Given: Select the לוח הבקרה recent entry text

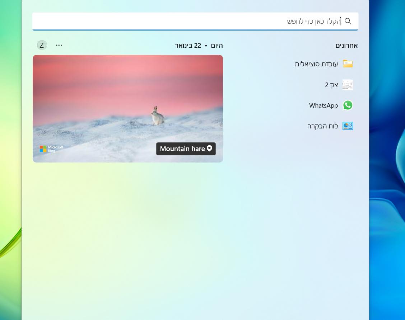Looking at the screenshot, I should (322, 126).
